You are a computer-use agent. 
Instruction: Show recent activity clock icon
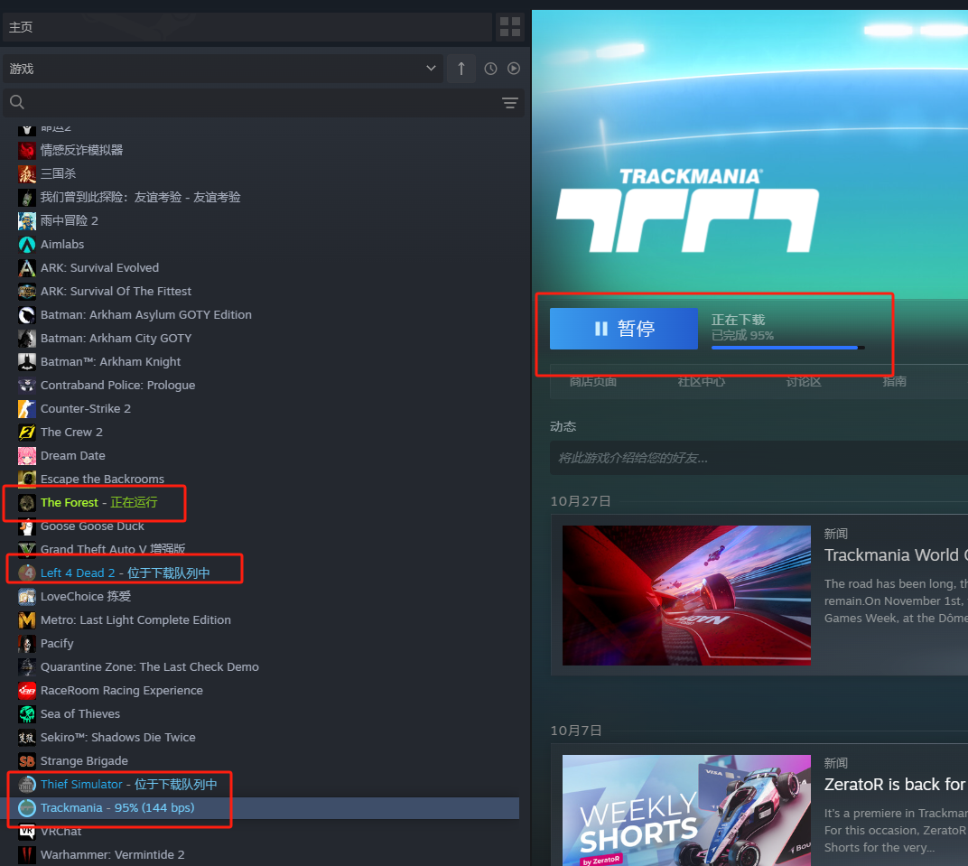coord(491,69)
